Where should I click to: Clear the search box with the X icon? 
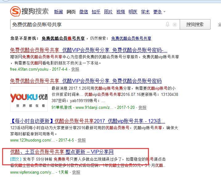tap(175, 25)
